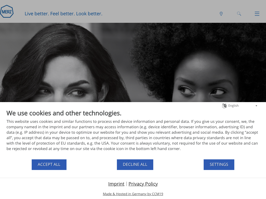Open the Privacy Policy link
The image size is (266, 199).
(x=143, y=184)
